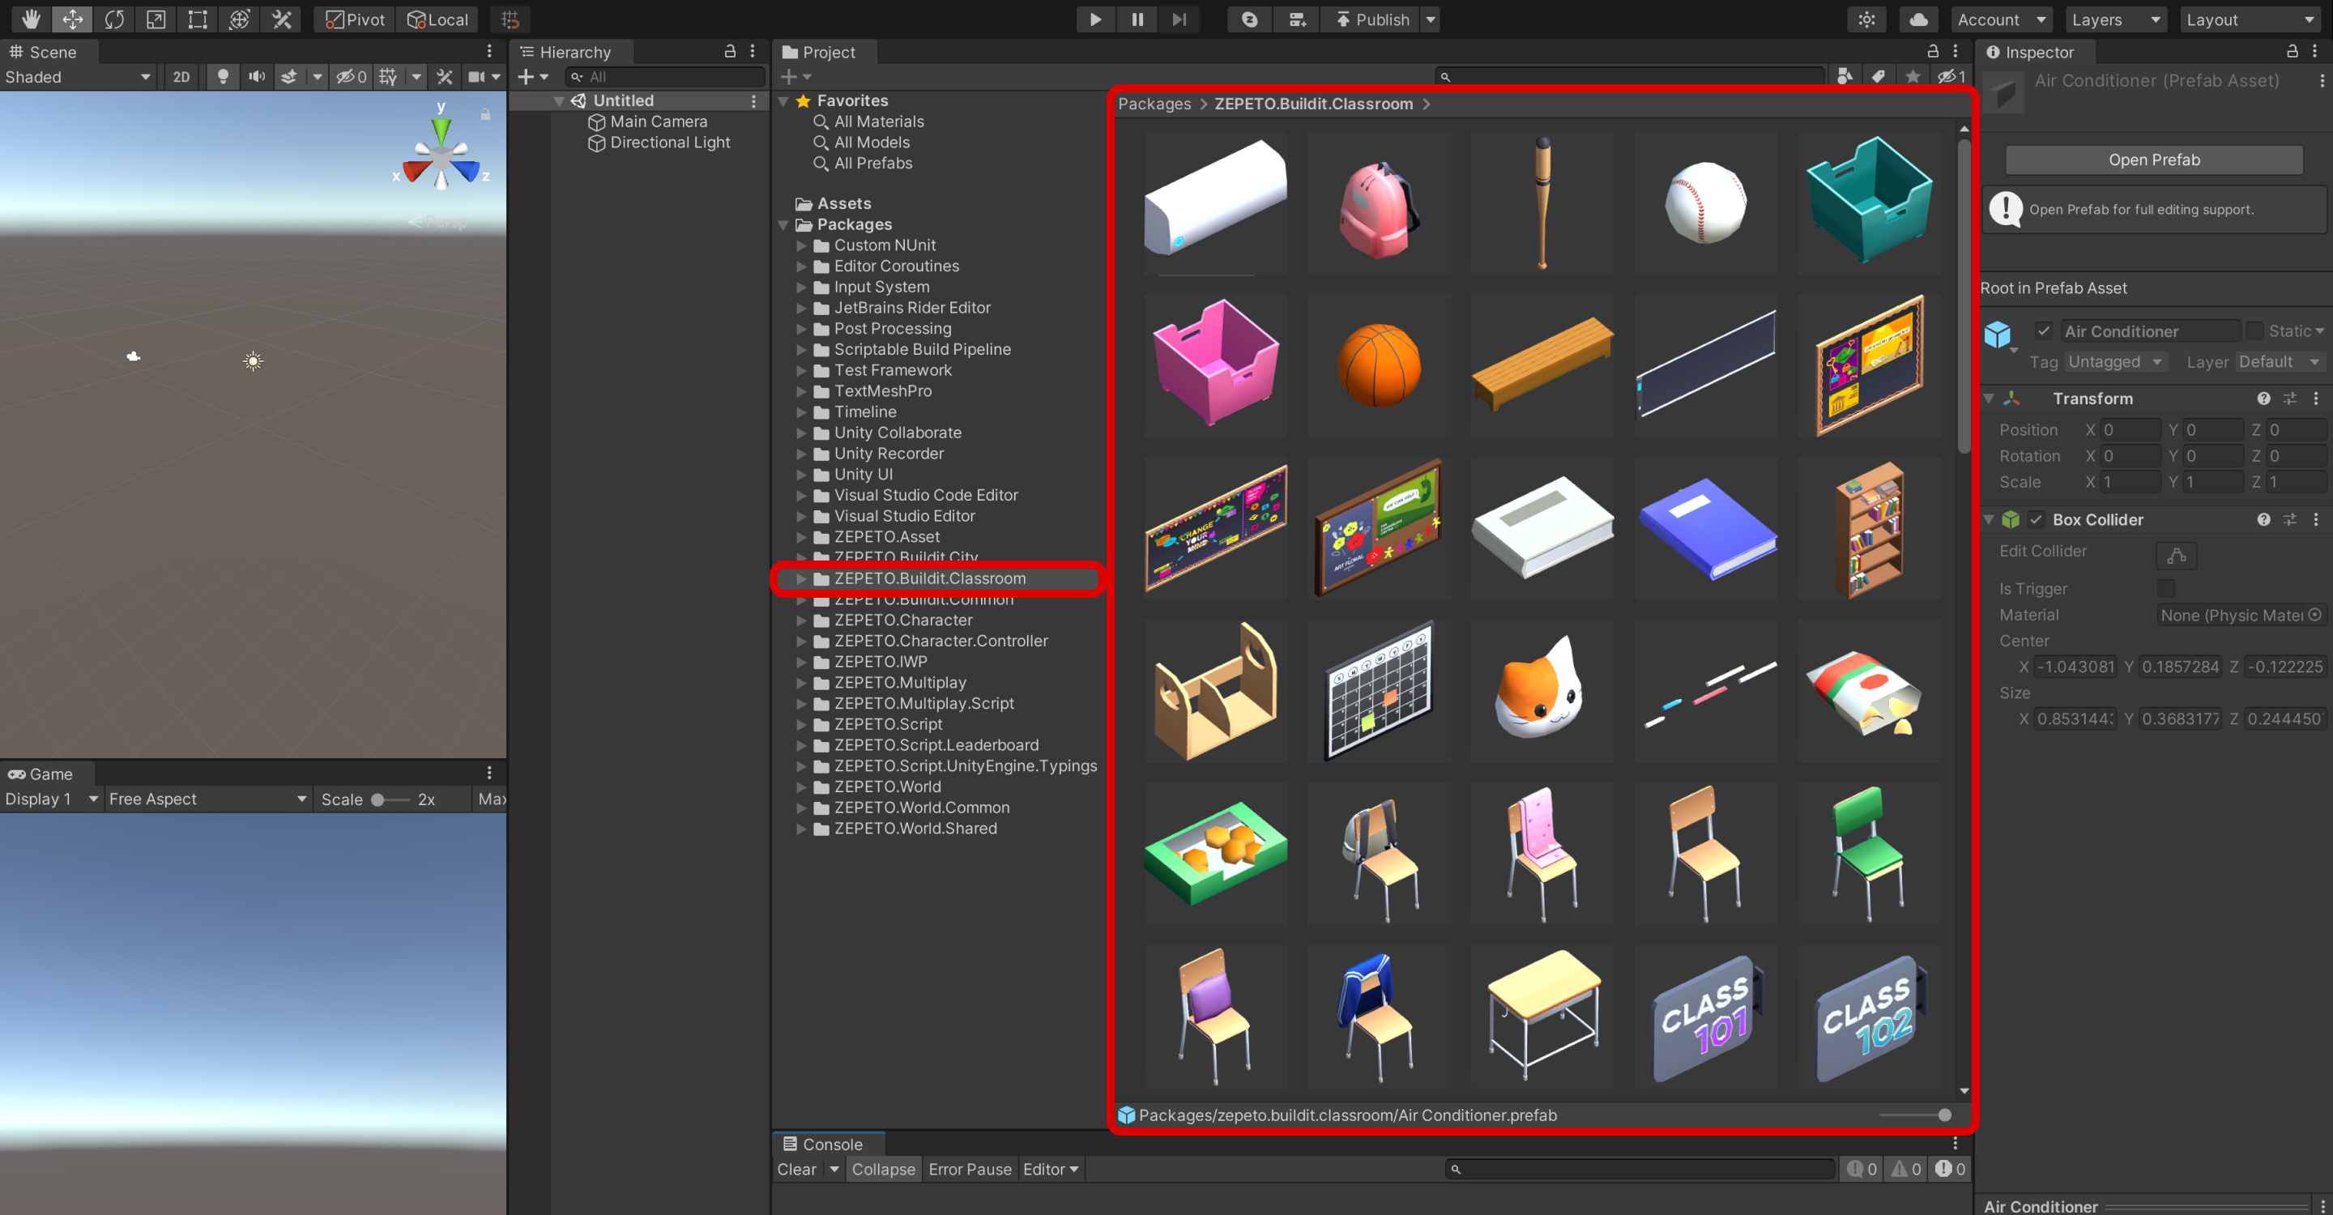This screenshot has height=1215, width=2333.
Task: Click the Step forward button
Action: click(x=1179, y=19)
